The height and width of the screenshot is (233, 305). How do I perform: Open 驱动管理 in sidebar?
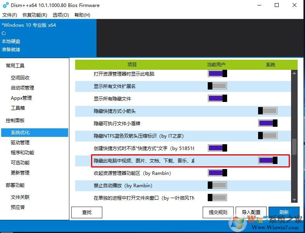pos(20,143)
